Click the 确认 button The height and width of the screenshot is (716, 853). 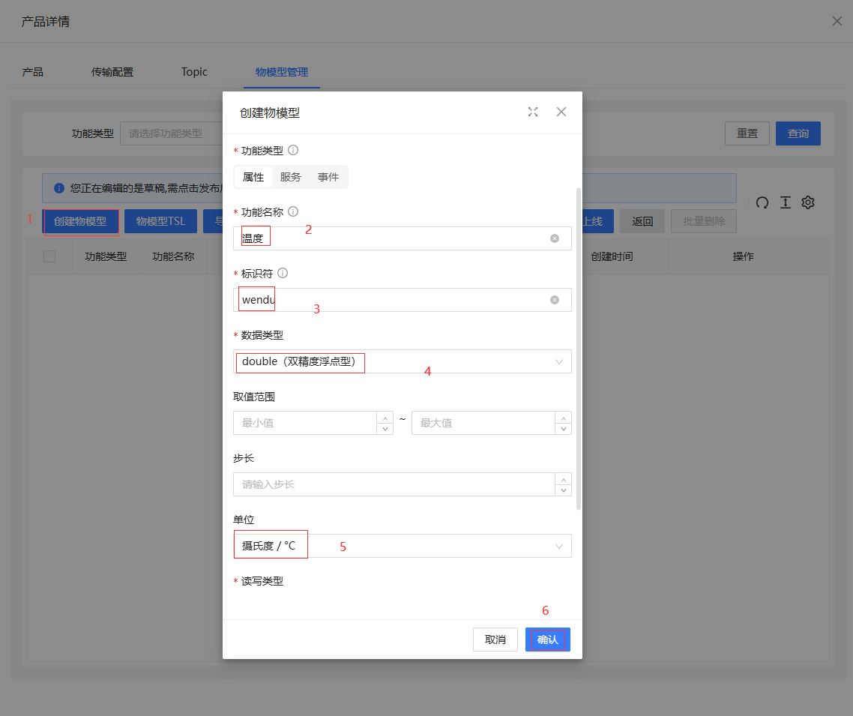click(547, 640)
